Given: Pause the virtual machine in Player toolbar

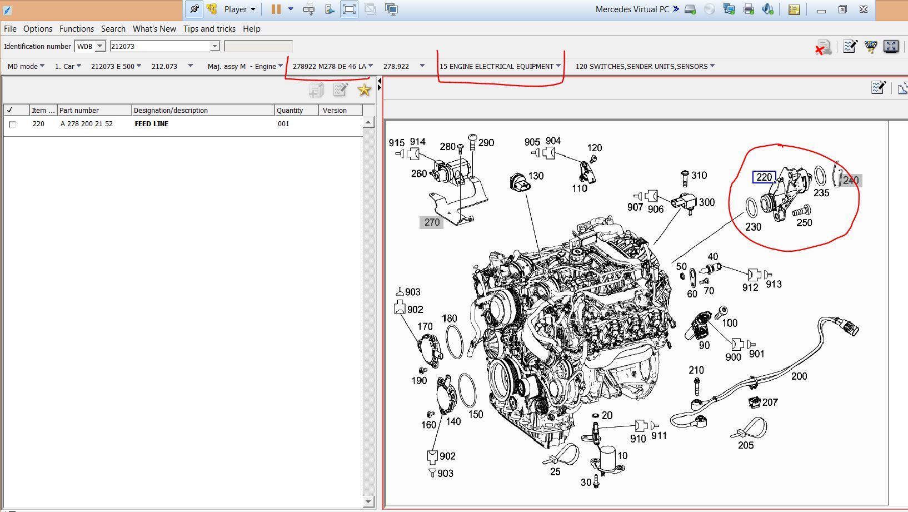Looking at the screenshot, I should pyautogui.click(x=276, y=9).
